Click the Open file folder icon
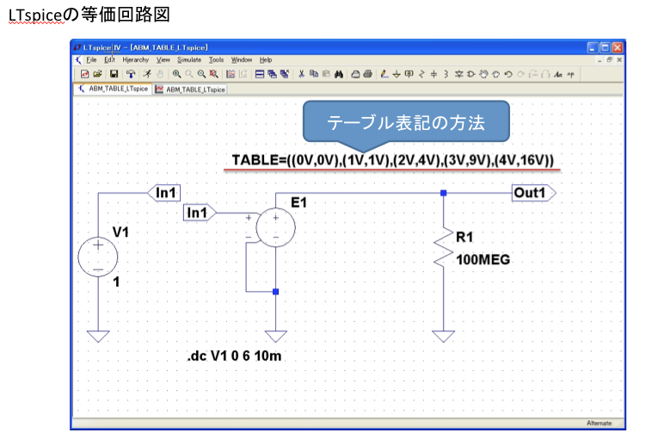Image resolution: width=646 pixels, height=439 pixels. click(x=98, y=74)
